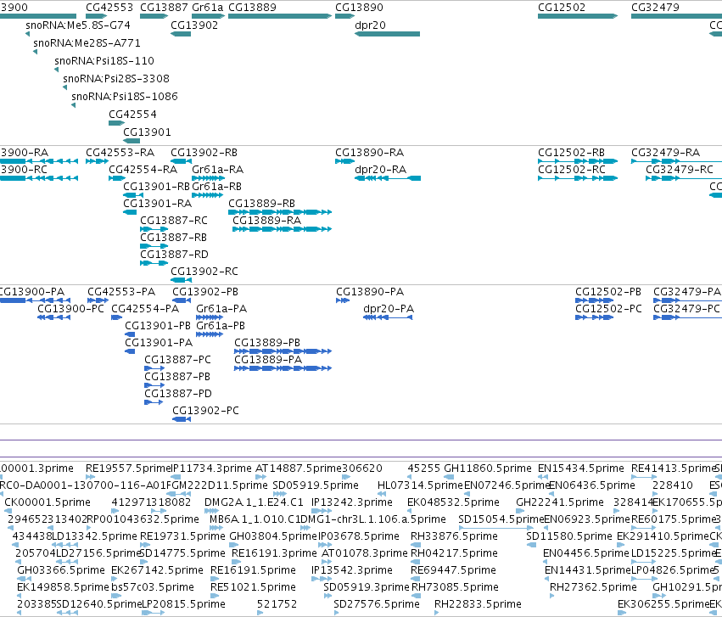Click snoRNA:Psi18S-1086 label

pyautogui.click(x=125, y=97)
